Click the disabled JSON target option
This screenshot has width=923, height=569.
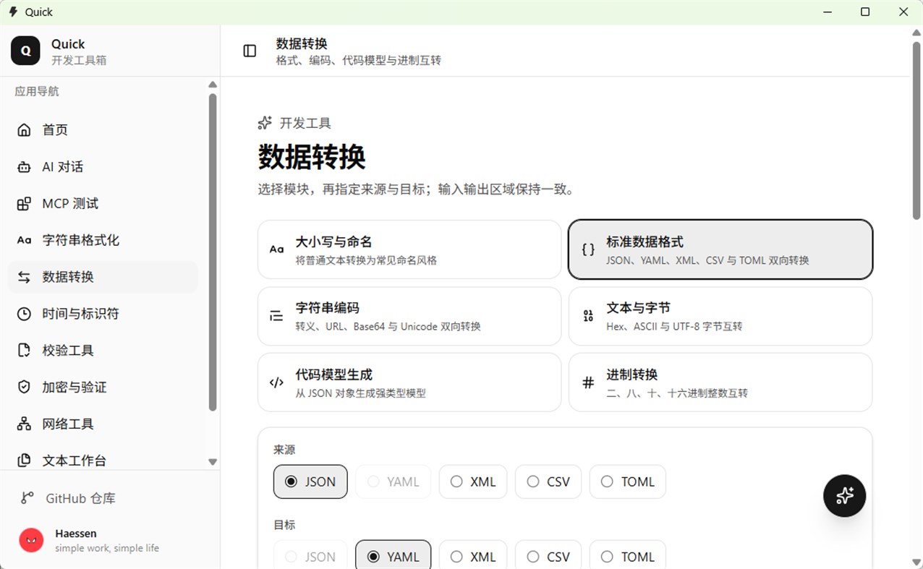pos(310,556)
